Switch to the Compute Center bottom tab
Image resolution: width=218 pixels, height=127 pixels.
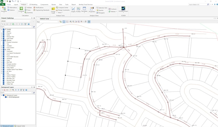tap(20, 126)
